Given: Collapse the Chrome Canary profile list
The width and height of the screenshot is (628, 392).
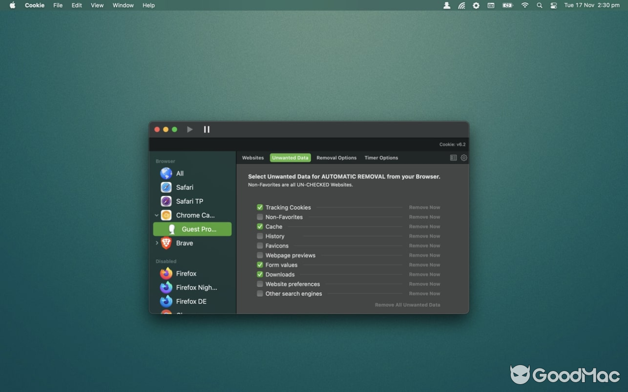Looking at the screenshot, I should pyautogui.click(x=157, y=215).
